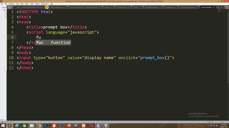Click the minimap in the editor
Image resolution: width=229 pixels, height=128 pixels.
pyautogui.click(x=221, y=11)
